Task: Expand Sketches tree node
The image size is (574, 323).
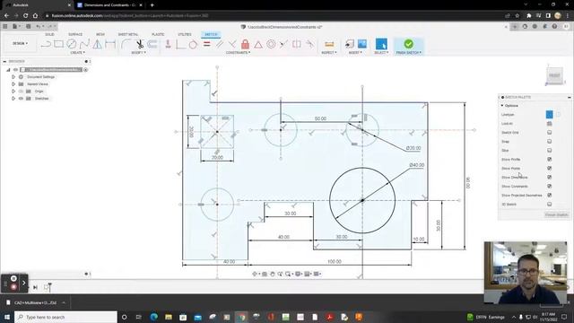Action: pyautogui.click(x=13, y=98)
